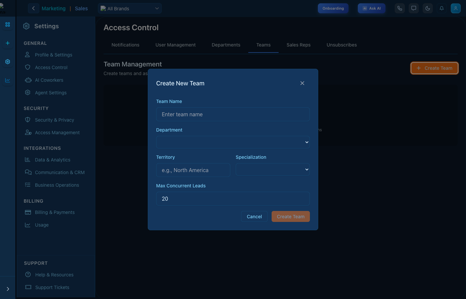Viewport: 466px width, 299px height.
Task: Focus the Territory input field
Action: (193, 170)
